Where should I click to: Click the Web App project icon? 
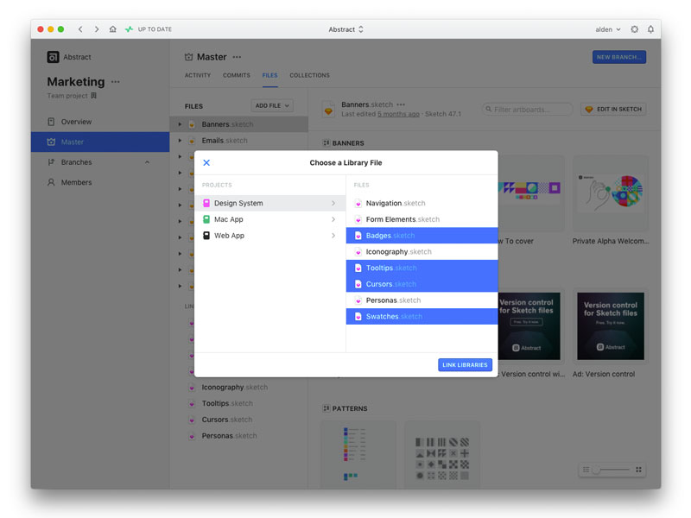coord(206,236)
